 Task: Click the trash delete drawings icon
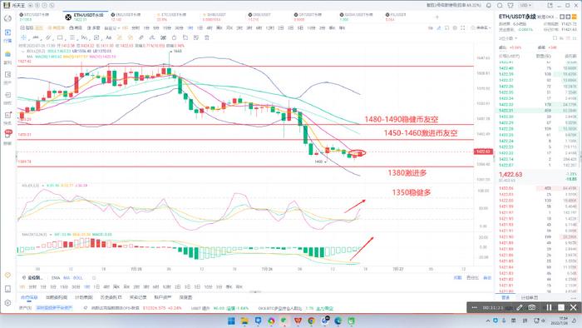click(x=207, y=37)
